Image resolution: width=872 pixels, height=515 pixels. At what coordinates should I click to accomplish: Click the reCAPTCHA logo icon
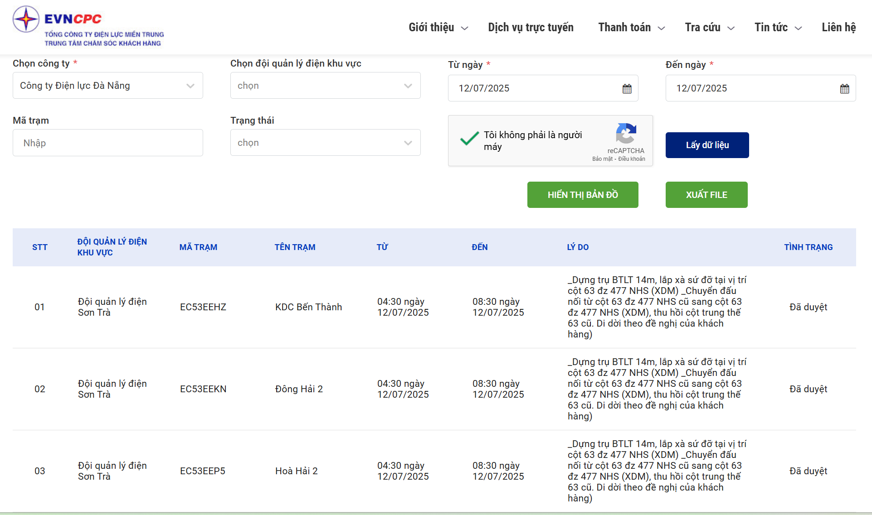626,133
